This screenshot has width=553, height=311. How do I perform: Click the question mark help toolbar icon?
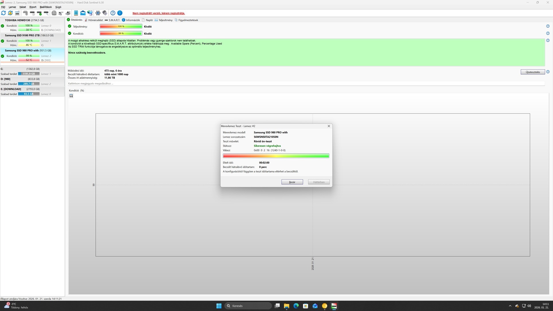tap(113, 13)
